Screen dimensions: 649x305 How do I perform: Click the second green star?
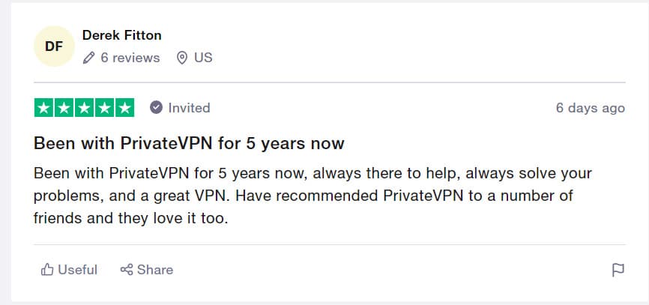click(64, 108)
